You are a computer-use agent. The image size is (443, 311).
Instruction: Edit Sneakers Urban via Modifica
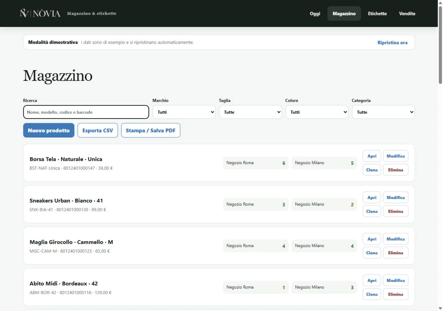pyautogui.click(x=395, y=198)
